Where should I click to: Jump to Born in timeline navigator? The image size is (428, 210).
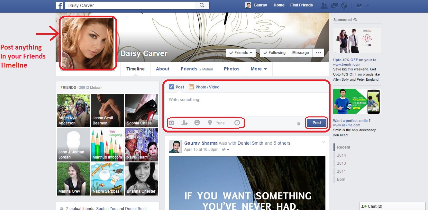tap(341, 179)
